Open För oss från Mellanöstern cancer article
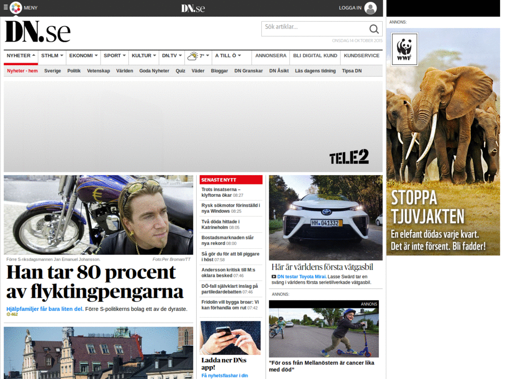 322,366
